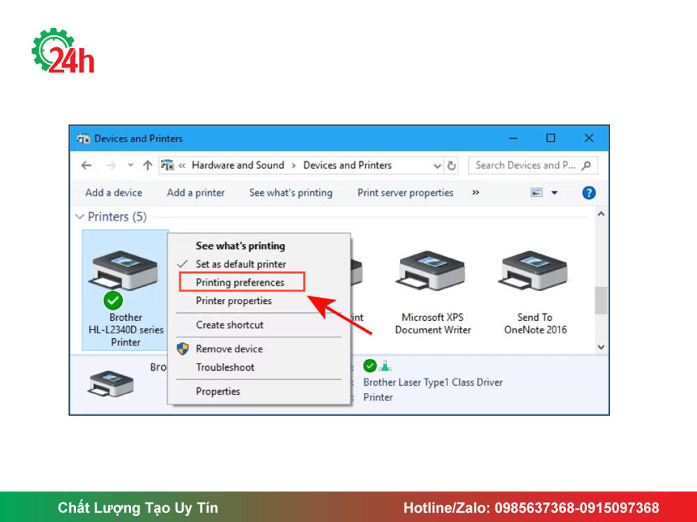Click Add a device in toolbar
697x522 pixels.
(114, 193)
